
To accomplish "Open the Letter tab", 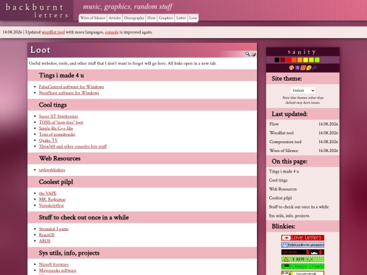I will pyautogui.click(x=181, y=18).
